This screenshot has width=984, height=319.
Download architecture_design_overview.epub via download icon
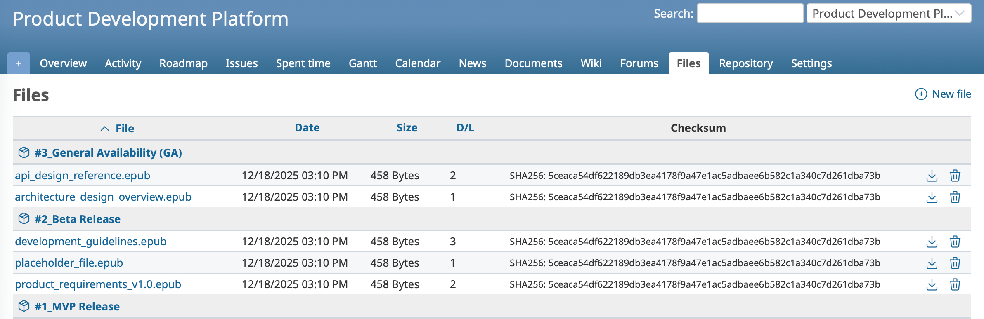tap(932, 197)
